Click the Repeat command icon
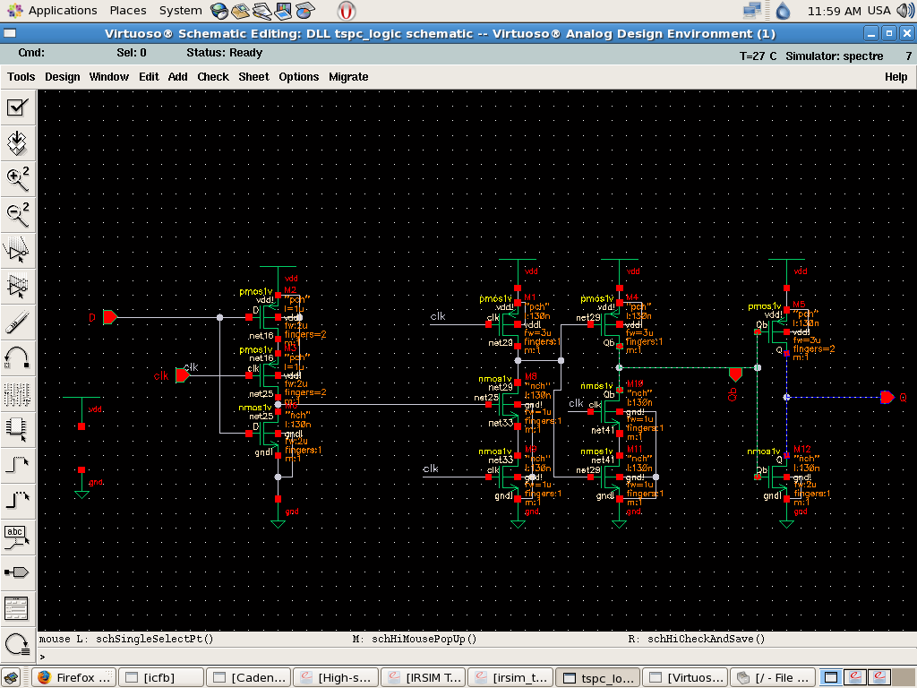Screen dimensions: 917x688 tap(18, 643)
